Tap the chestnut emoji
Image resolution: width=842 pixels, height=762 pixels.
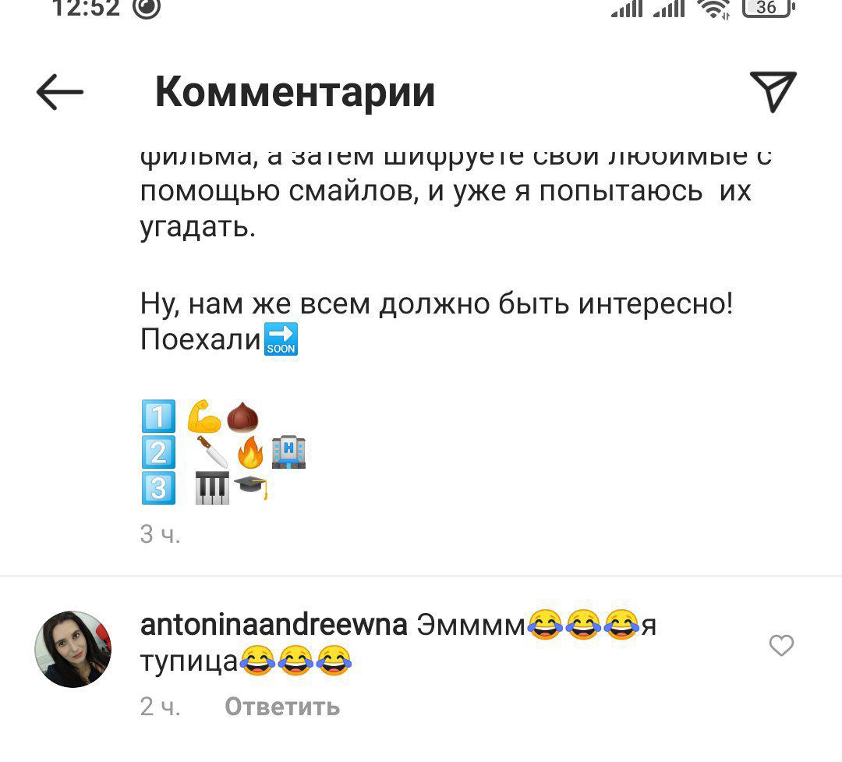(x=242, y=417)
